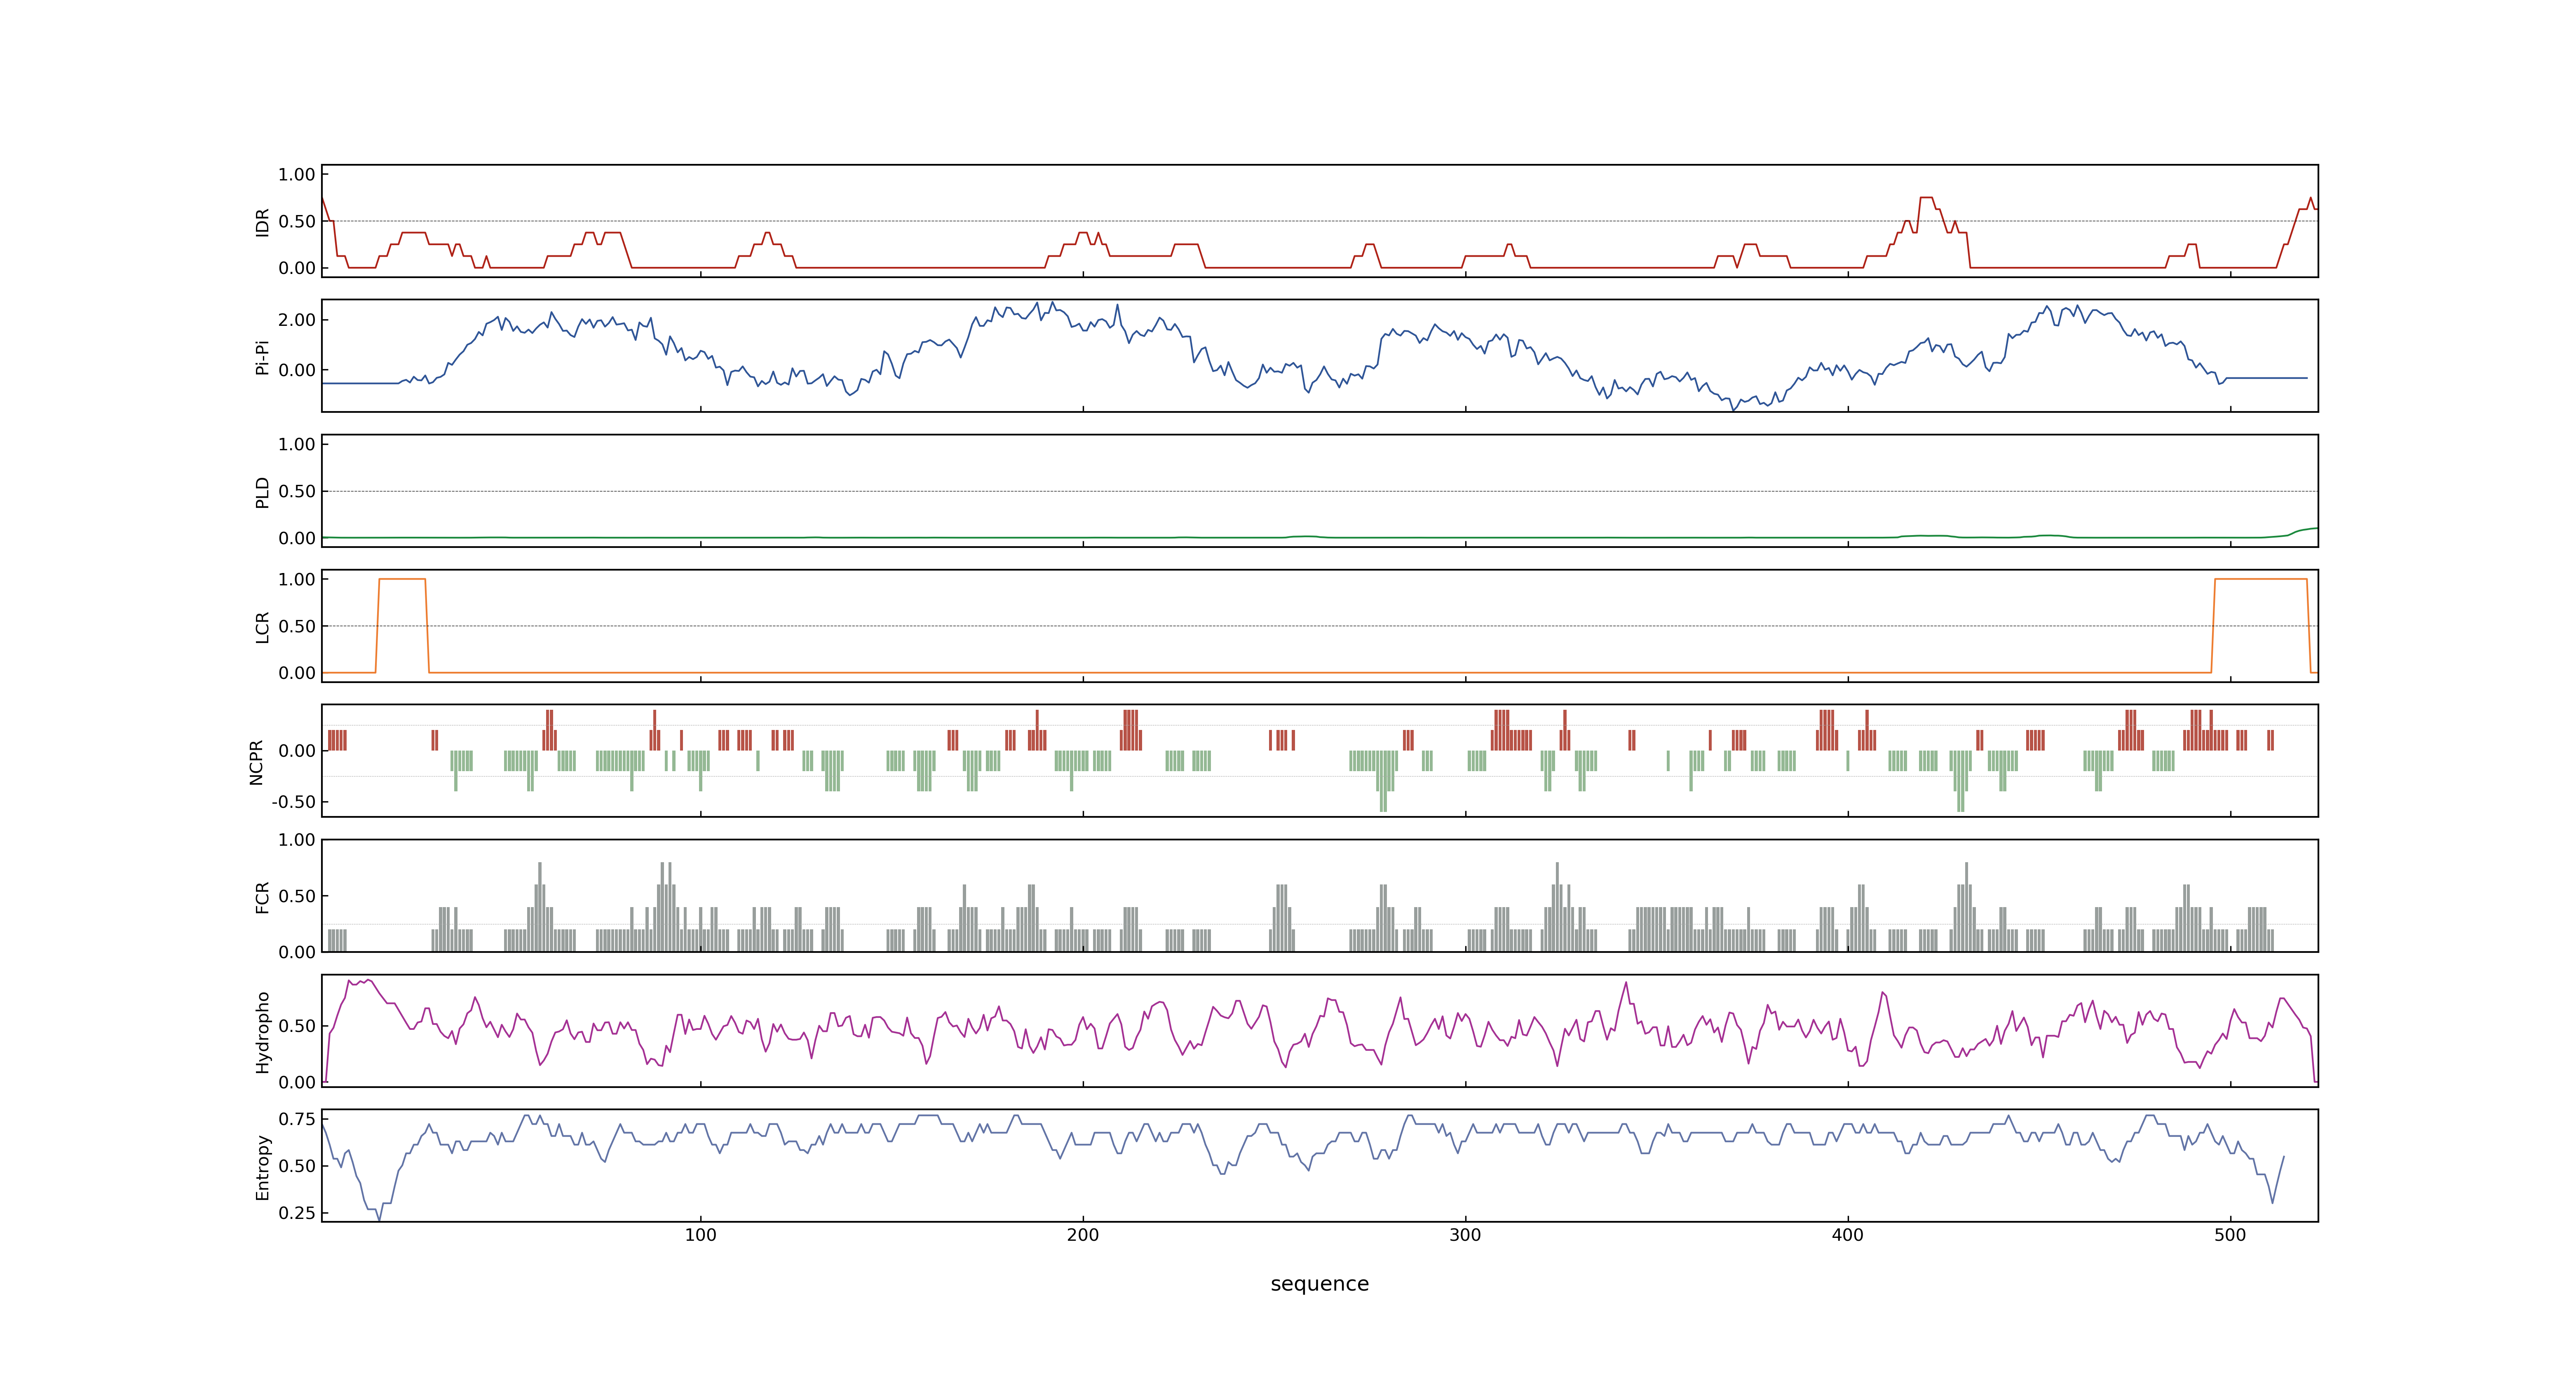
Task: Click the first orange LCR plateau near sequence start
Action: point(402,580)
